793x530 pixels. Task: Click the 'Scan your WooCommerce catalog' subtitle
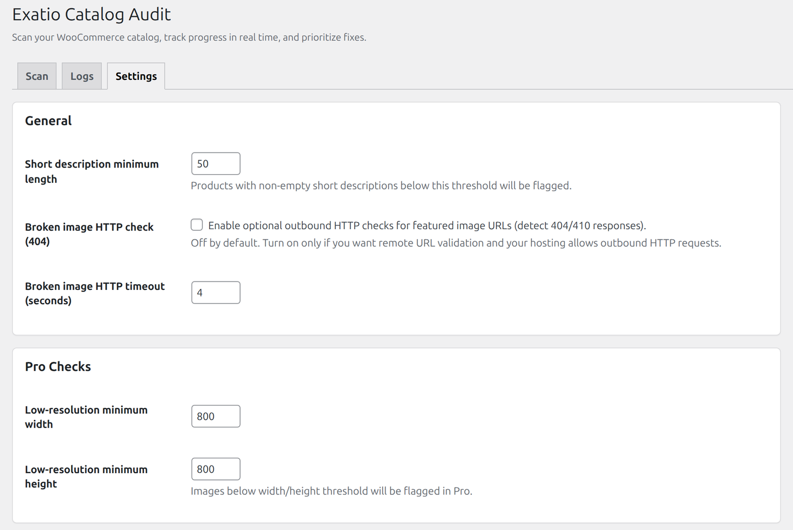[x=189, y=37]
